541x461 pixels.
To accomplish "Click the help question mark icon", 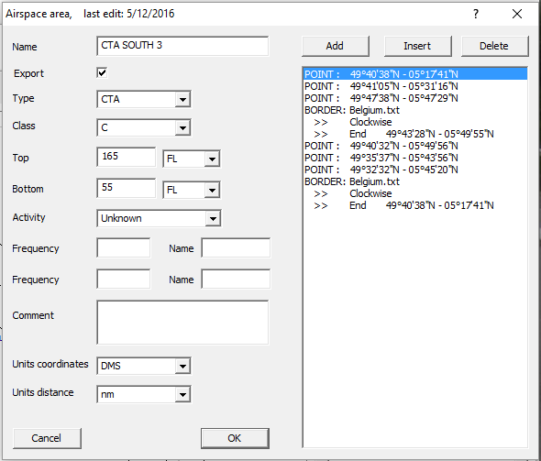I will (476, 14).
